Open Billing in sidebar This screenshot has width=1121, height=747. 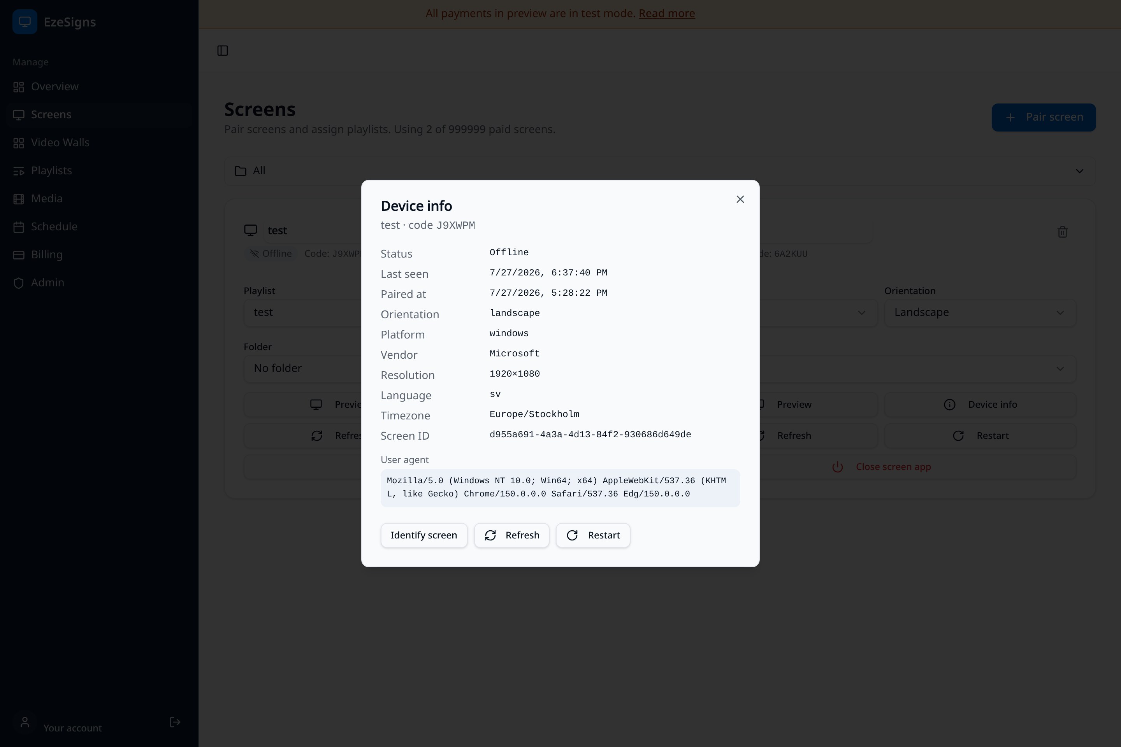point(99,255)
